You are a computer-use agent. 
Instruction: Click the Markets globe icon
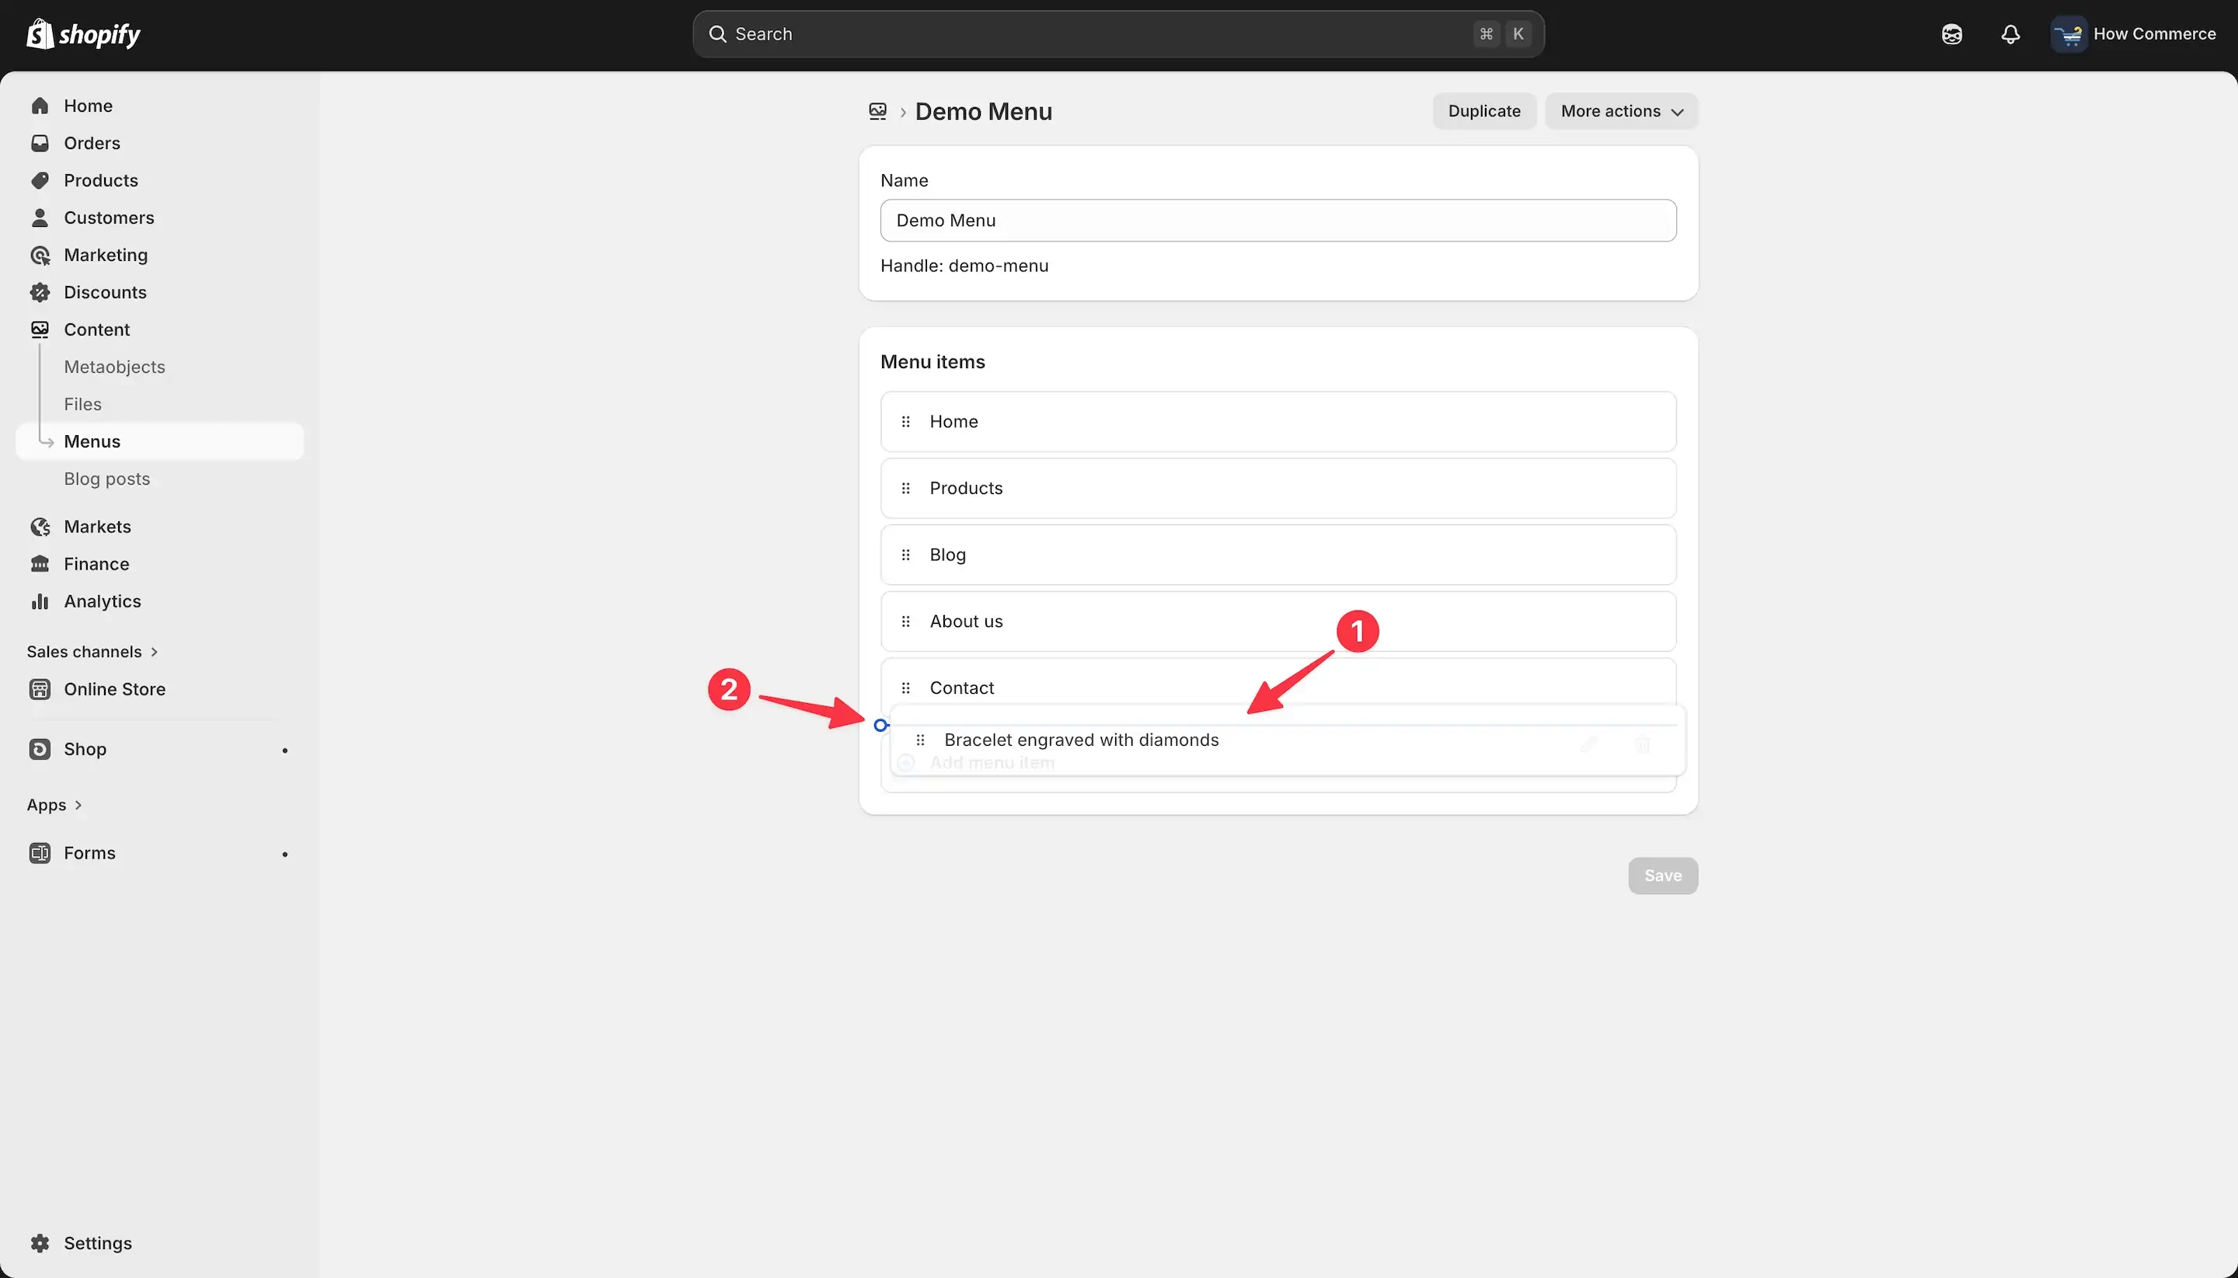click(x=40, y=527)
